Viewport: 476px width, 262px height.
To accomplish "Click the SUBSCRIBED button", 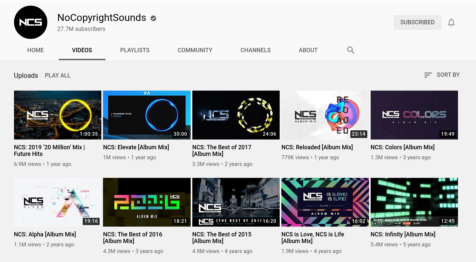I will tap(417, 22).
